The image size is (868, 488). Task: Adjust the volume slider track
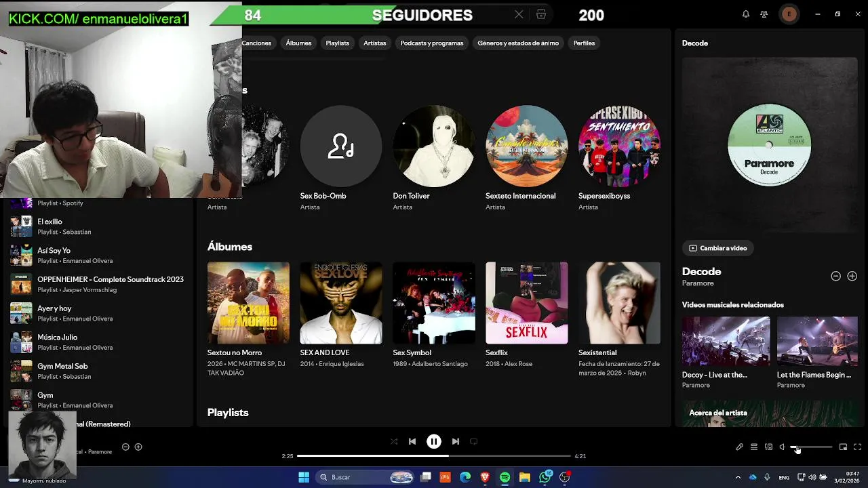click(811, 447)
